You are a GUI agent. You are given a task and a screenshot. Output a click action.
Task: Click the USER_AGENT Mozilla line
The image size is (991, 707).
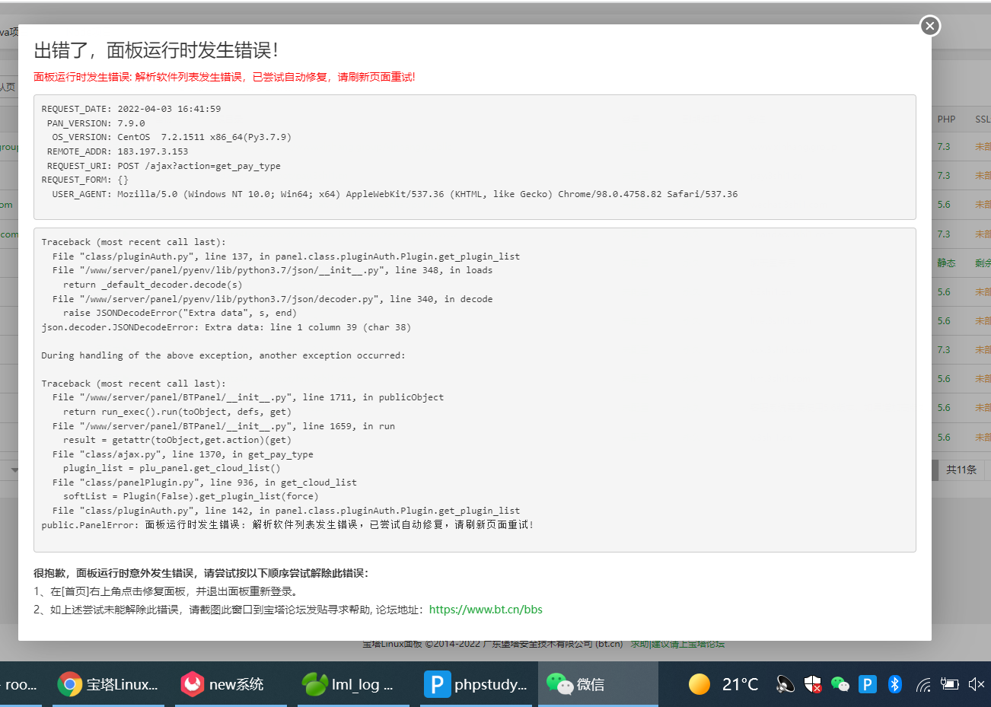coord(394,194)
